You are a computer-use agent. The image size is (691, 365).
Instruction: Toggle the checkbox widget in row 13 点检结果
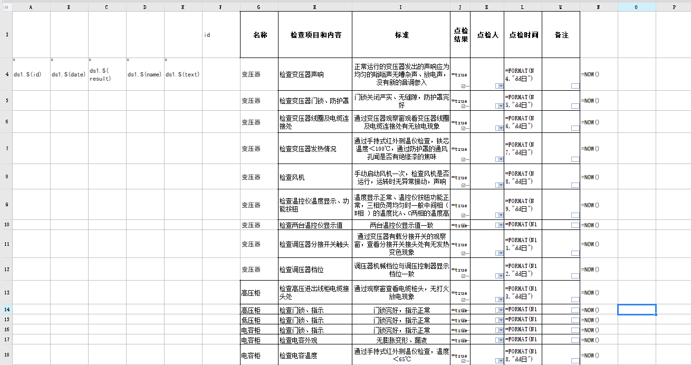click(463, 300)
